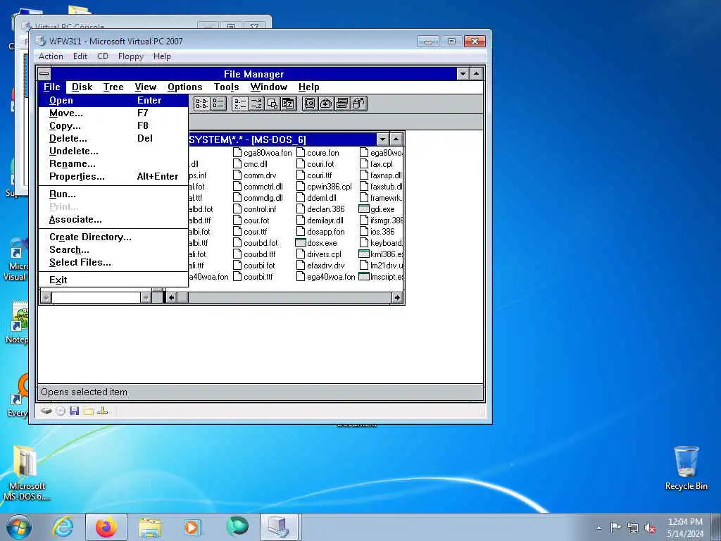Click the safe-shaped Backup toolbar icon
The width and height of the screenshot is (721, 541).
310,104
